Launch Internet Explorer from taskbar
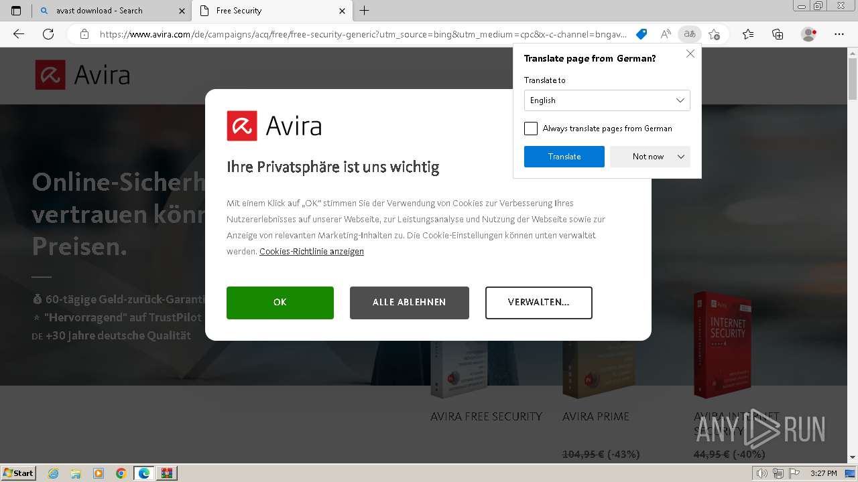858x482 pixels. click(x=53, y=473)
